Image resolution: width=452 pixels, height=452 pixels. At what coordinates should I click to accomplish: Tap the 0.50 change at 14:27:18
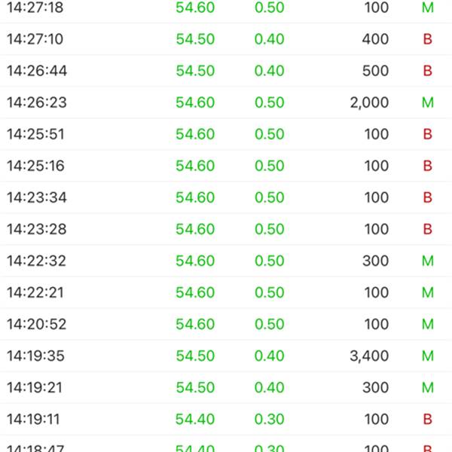point(269,8)
